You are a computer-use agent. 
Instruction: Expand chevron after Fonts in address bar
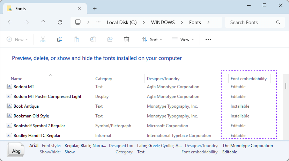(x=208, y=22)
